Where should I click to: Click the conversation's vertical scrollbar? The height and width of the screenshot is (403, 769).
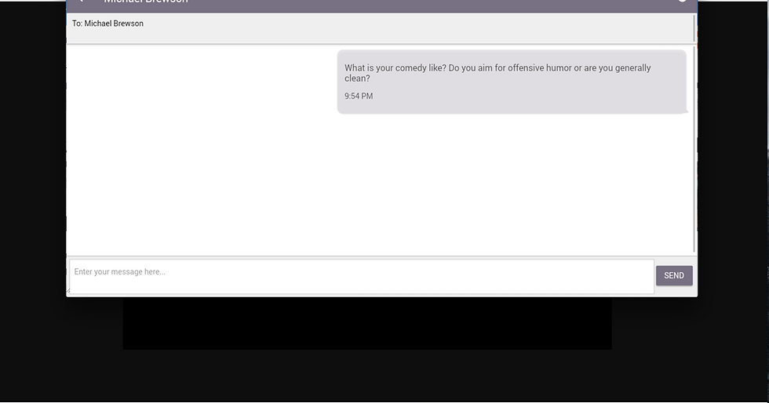[694, 150]
